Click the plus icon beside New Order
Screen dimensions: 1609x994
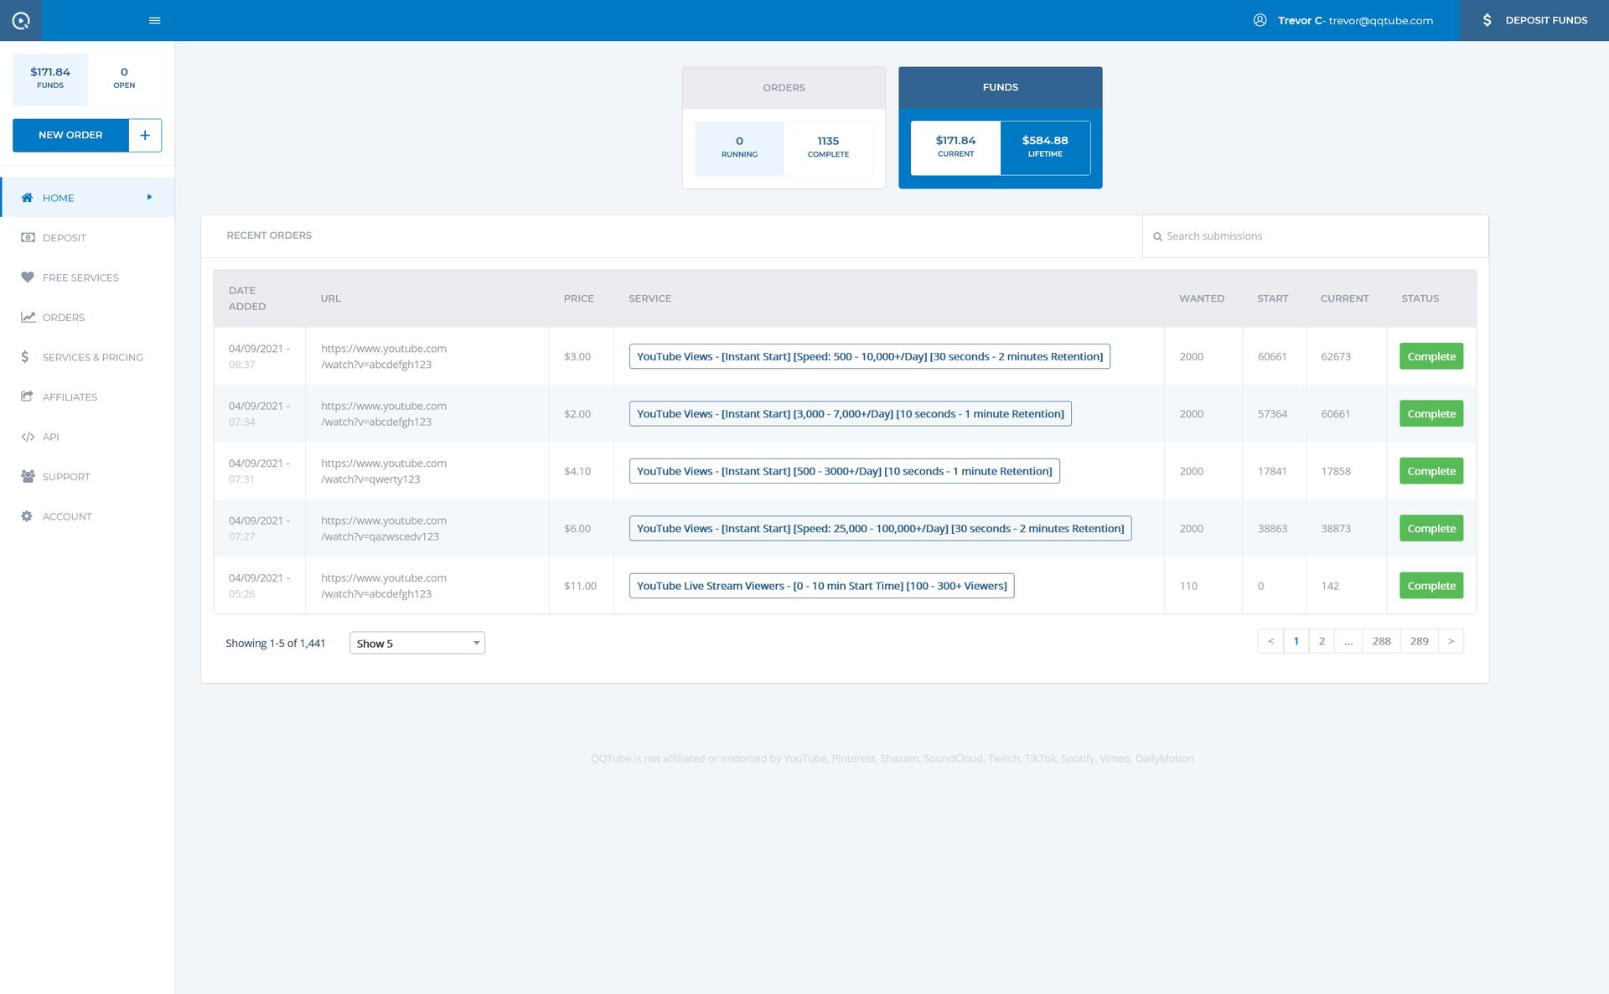[x=145, y=135]
